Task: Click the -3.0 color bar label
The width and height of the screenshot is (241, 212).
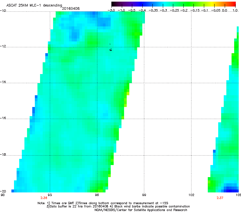Action: point(111,10)
